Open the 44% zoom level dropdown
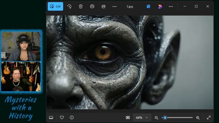Screen dimensions: 219x123 point(142,118)
